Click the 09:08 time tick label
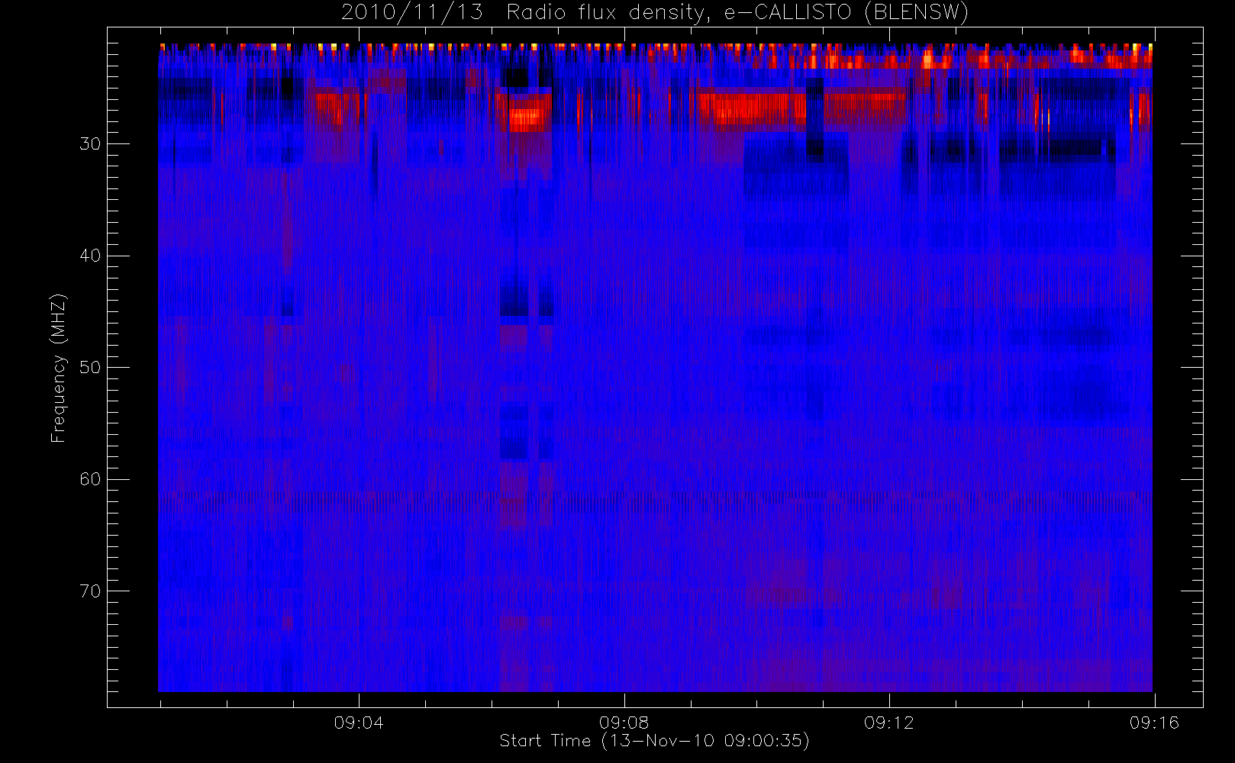1235x763 pixels. [624, 723]
